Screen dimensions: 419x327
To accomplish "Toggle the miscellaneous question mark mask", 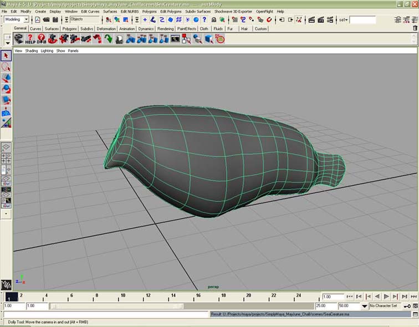I will [205, 20].
